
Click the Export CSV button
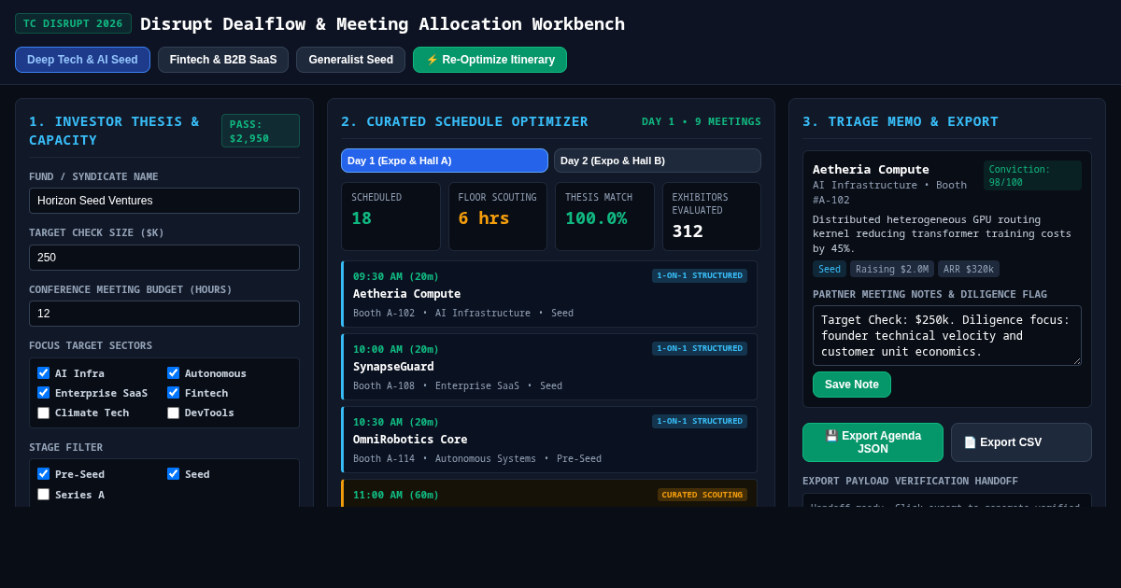pos(1021,442)
